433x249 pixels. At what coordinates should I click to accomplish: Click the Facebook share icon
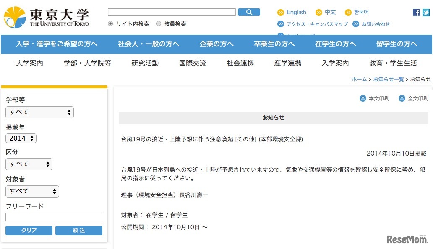[416, 12]
